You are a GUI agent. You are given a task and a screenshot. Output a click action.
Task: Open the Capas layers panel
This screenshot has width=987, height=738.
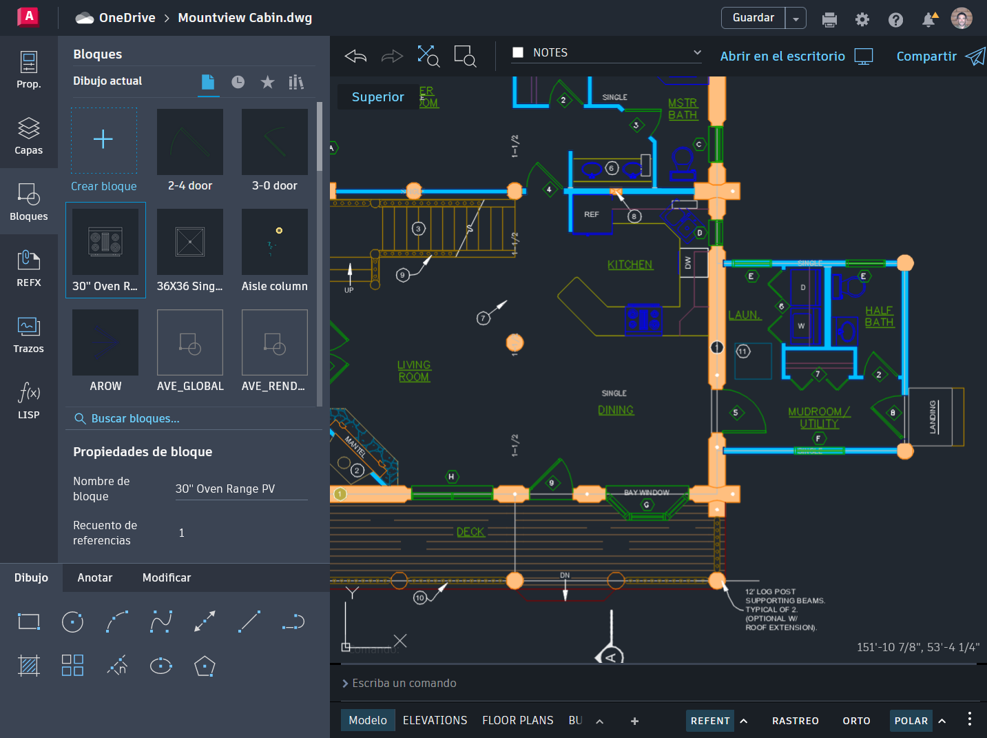point(29,136)
